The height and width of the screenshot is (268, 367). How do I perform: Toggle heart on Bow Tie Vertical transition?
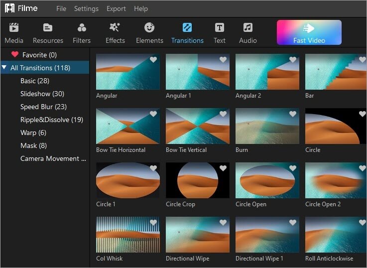point(223,114)
